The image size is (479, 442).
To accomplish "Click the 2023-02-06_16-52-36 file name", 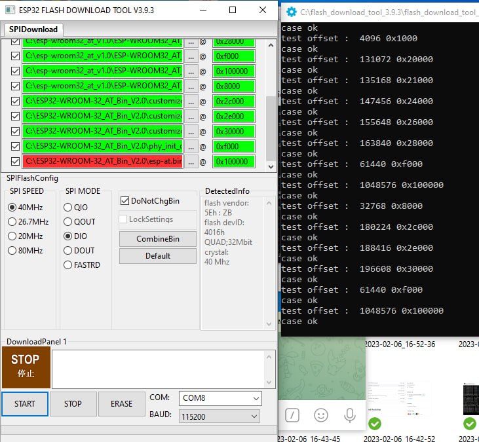I will (x=400, y=344).
